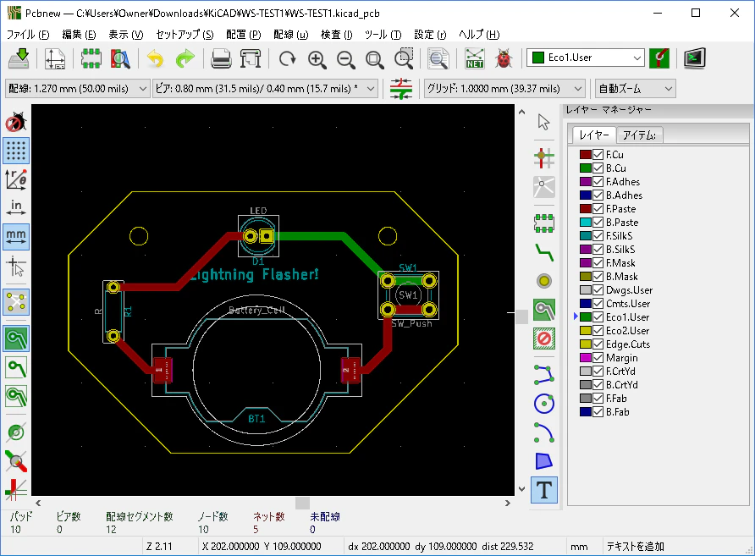The height and width of the screenshot is (556, 755).
Task: Open 表示 (V) menu
Action: tap(125, 35)
